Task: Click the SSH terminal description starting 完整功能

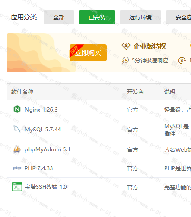Action: [x=178, y=187]
